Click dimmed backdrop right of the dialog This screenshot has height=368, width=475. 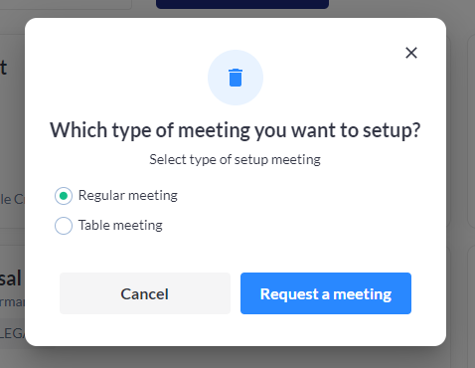point(460,182)
